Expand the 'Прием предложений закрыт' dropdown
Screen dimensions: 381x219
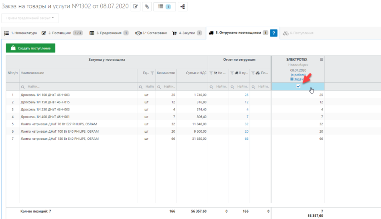click(30, 19)
